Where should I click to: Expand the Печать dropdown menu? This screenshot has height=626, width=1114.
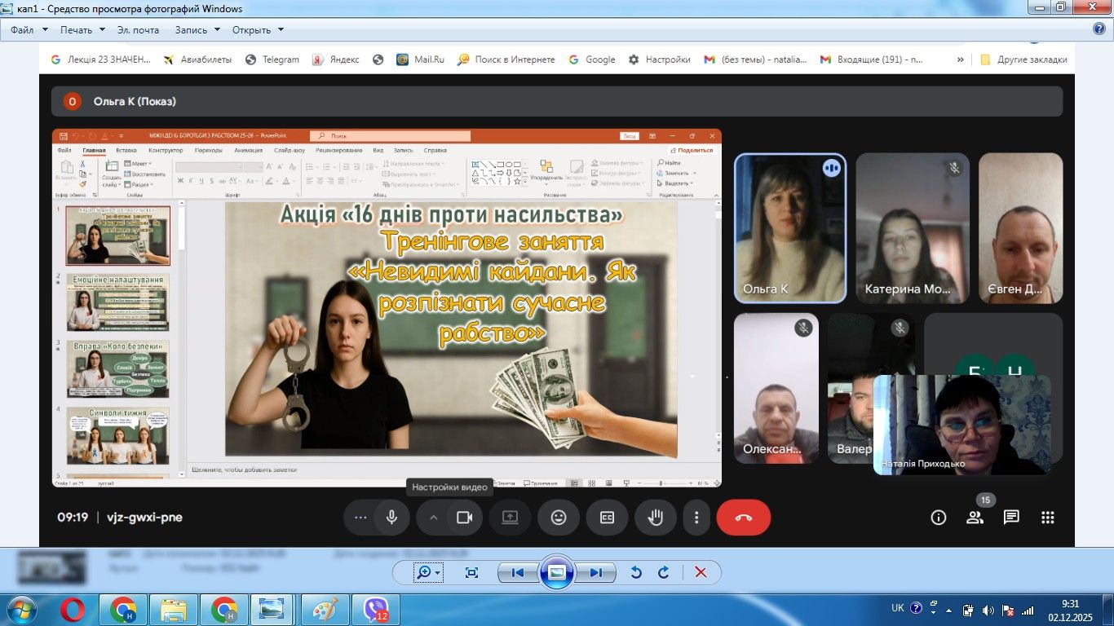(82, 30)
